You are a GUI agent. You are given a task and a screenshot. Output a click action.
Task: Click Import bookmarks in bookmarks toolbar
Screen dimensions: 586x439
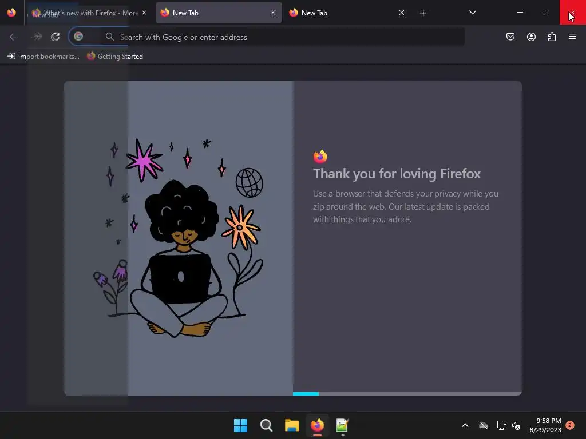[x=43, y=57]
